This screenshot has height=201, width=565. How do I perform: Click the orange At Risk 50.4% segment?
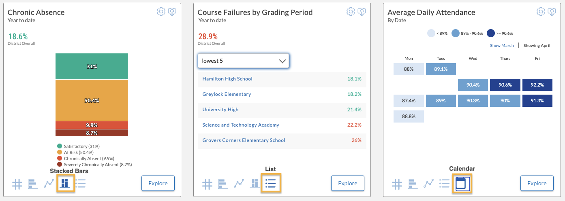click(92, 100)
